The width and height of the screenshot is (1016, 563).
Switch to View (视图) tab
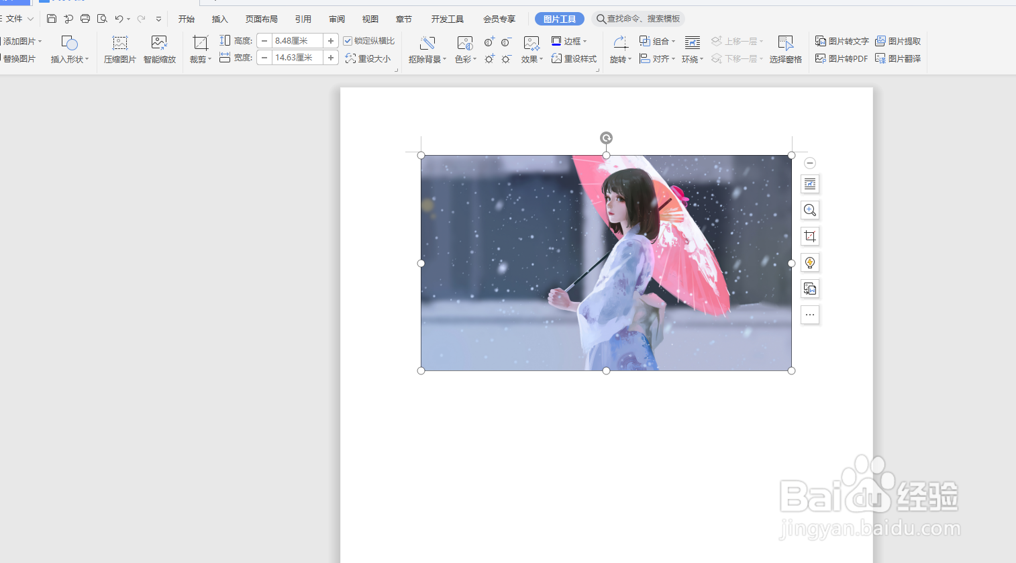click(370, 19)
